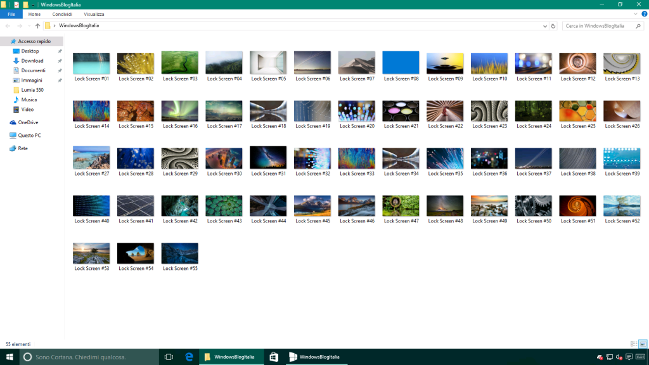Switch to the Visualizza ribbon tab

pos(94,14)
